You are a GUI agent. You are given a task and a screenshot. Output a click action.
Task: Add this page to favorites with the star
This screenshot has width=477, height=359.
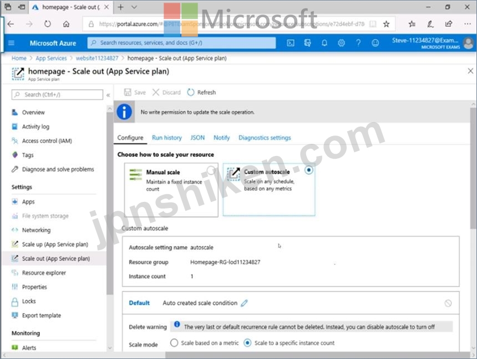[x=387, y=24]
